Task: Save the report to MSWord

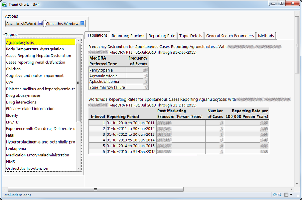Action: (25, 24)
